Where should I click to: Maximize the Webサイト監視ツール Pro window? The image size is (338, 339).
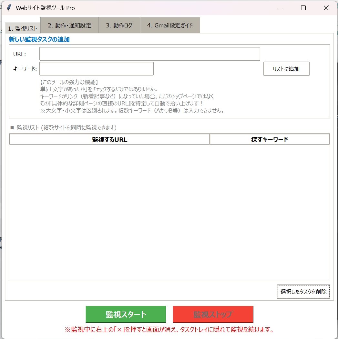point(303,8)
